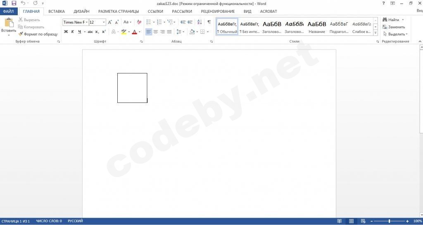Click the Format Painter (Формат по образцу) icon

click(x=21, y=34)
